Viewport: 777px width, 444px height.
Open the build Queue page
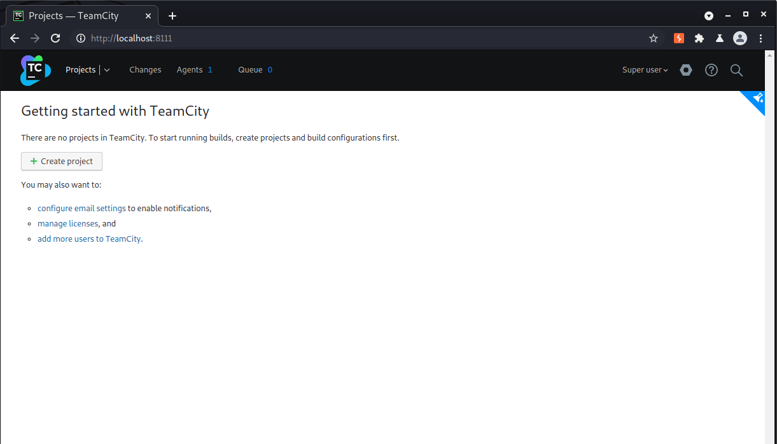250,70
